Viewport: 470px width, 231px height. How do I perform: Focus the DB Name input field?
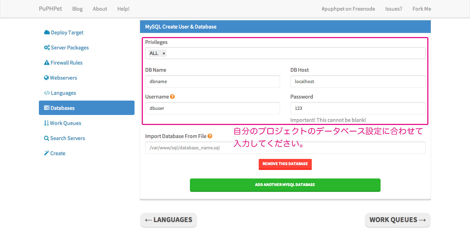[213, 82]
